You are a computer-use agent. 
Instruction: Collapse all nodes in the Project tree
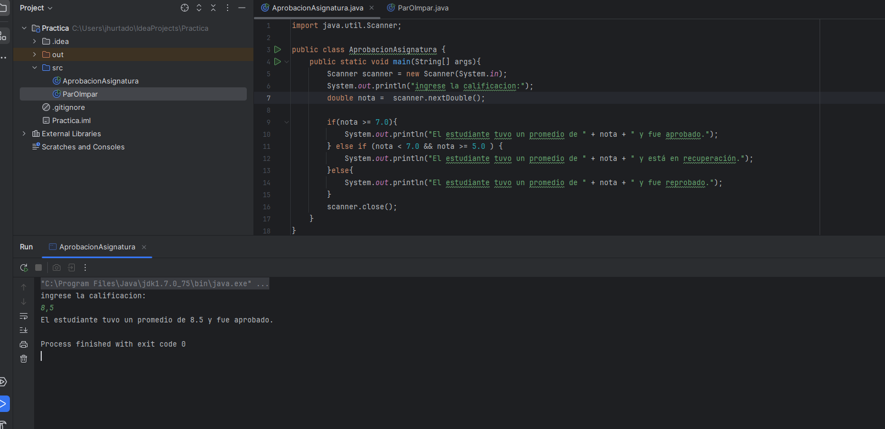click(213, 8)
